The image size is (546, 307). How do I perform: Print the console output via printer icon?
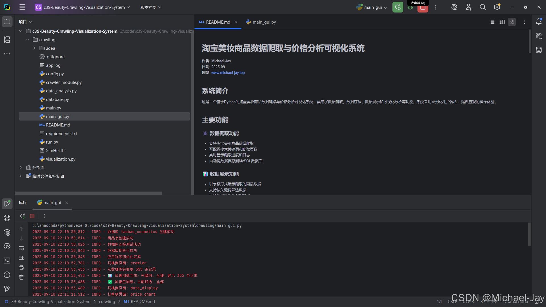(x=21, y=267)
